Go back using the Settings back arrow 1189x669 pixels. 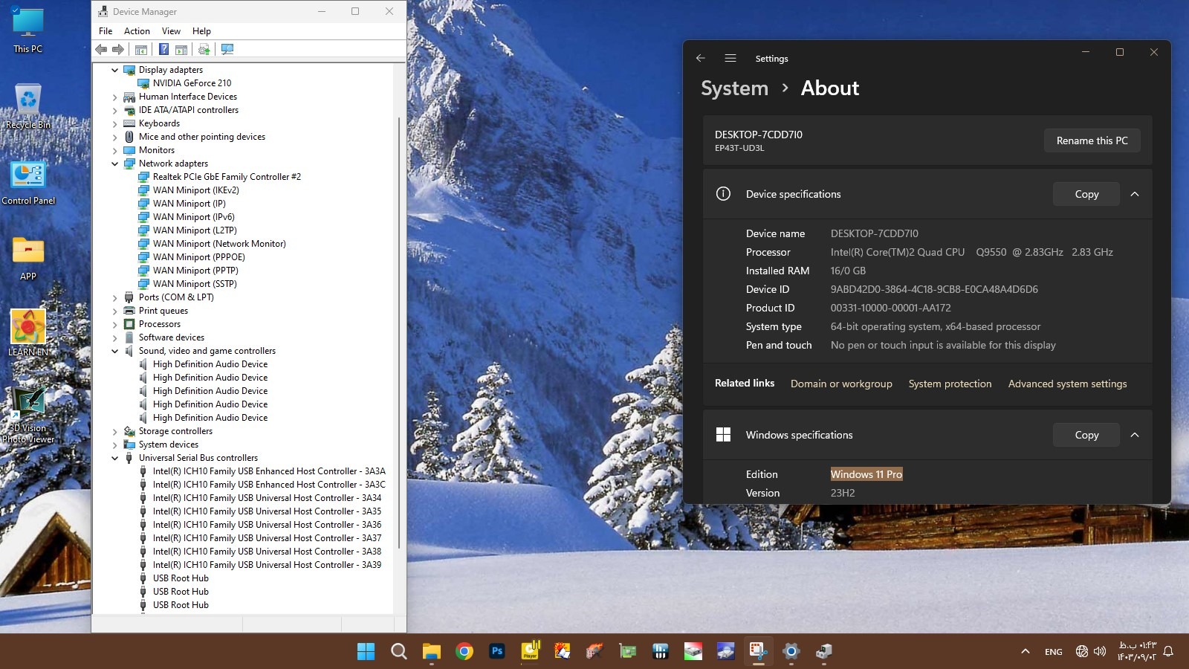[x=700, y=58]
